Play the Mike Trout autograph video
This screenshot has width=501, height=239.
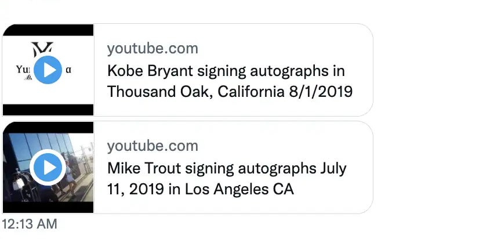point(48,168)
